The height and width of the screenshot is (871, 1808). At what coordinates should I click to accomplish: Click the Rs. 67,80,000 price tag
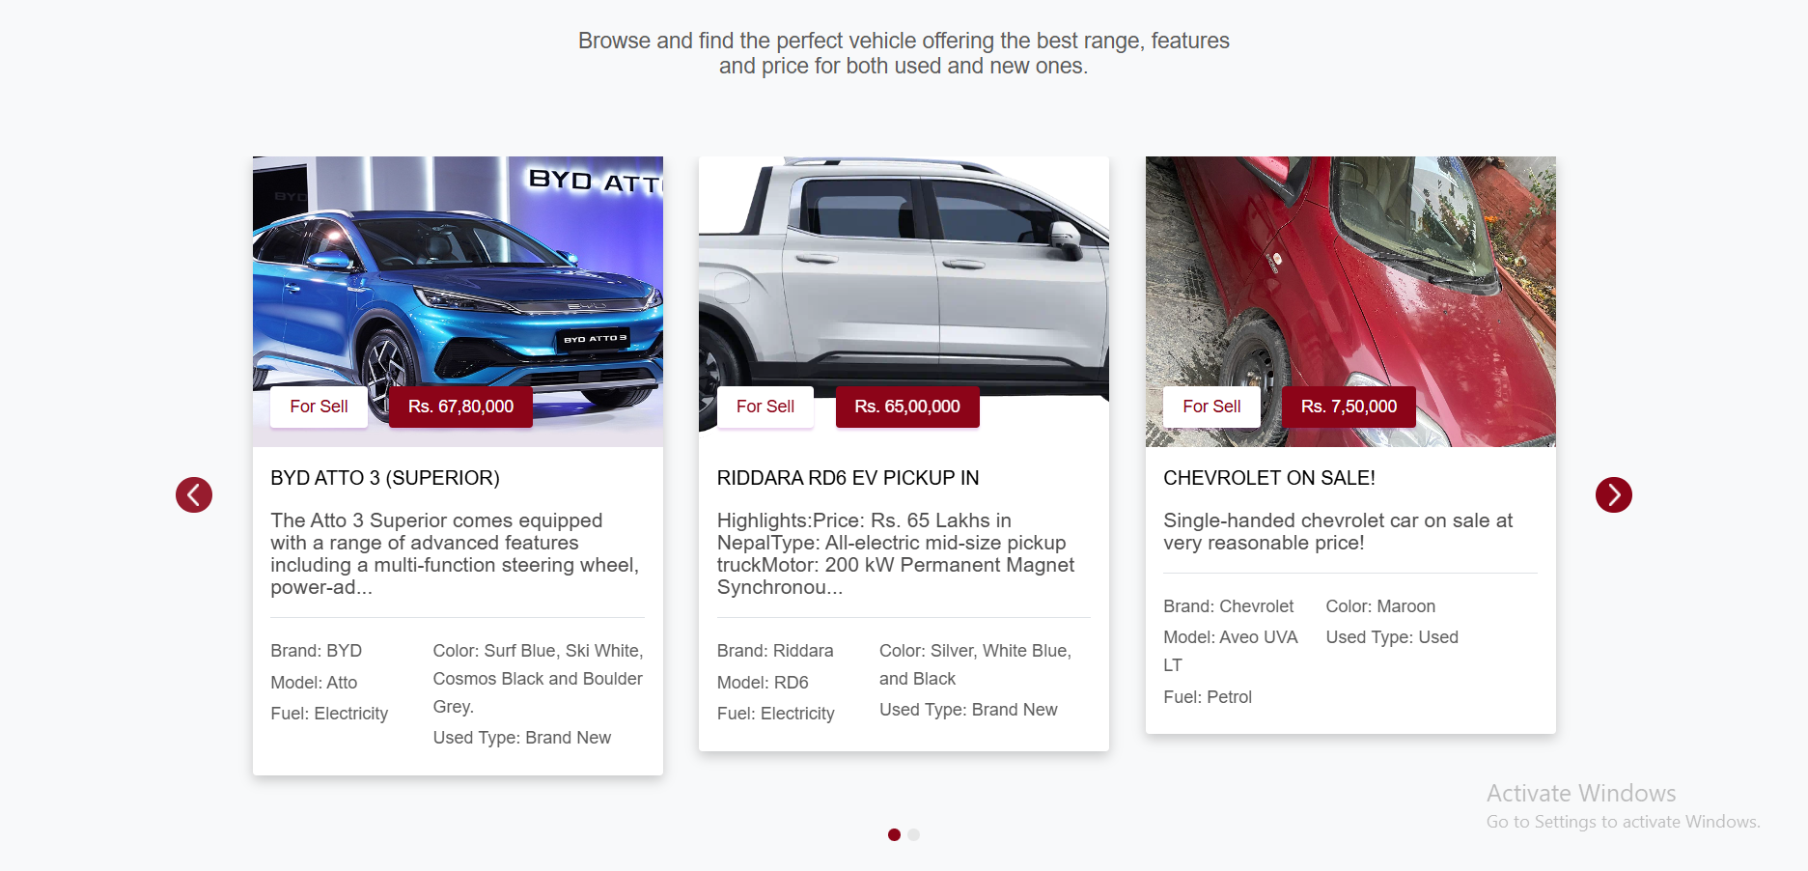(460, 407)
